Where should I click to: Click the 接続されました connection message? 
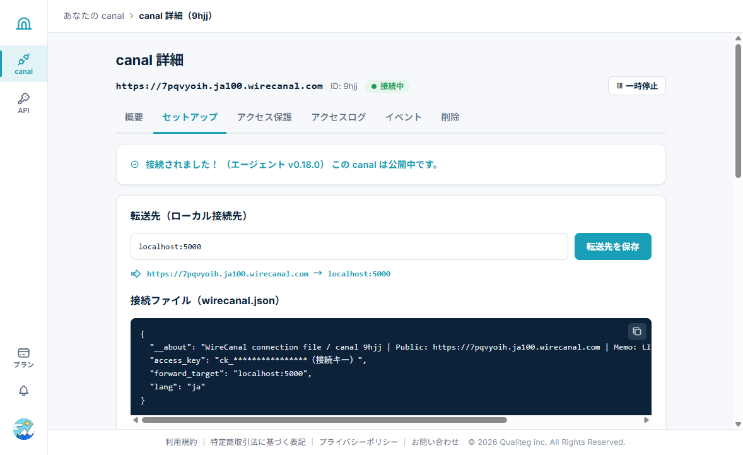click(293, 165)
